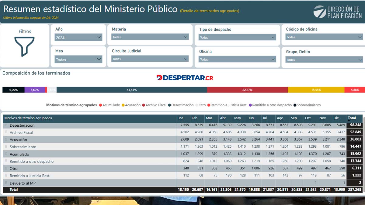Open the Año 2024 dropdown
This screenshot has height=205, width=365.
coord(78,37)
